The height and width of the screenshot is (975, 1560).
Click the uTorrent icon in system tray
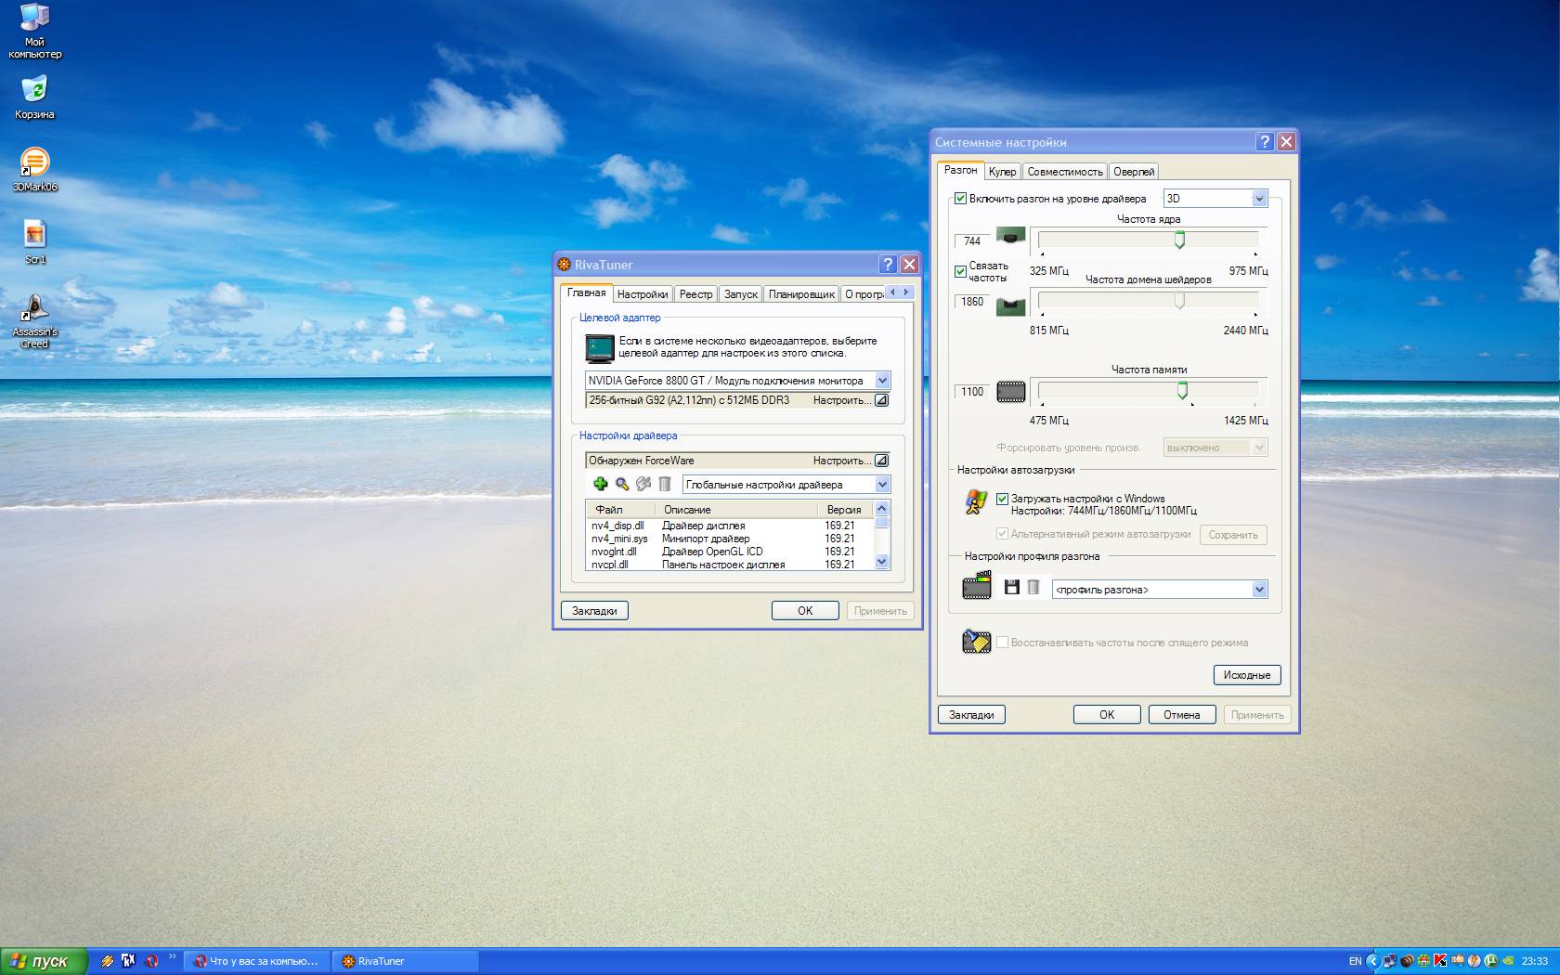point(1491,961)
